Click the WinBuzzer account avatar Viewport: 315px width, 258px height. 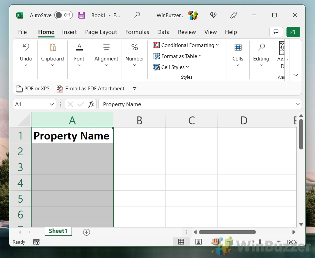[193, 15]
